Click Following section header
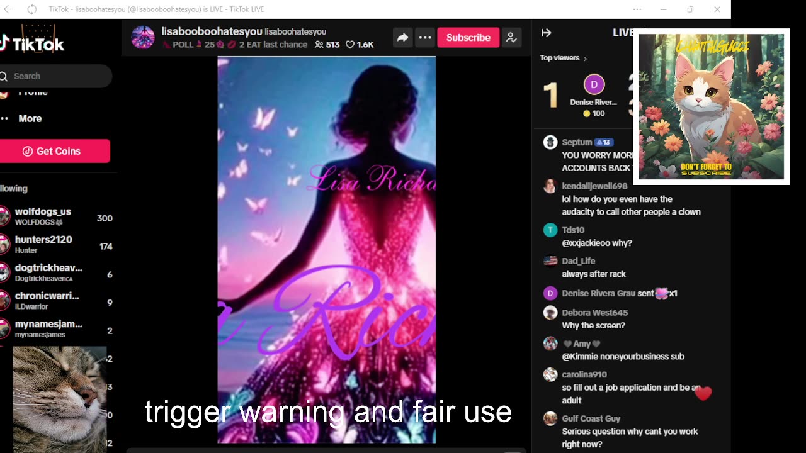Image resolution: width=806 pixels, height=453 pixels. point(14,189)
